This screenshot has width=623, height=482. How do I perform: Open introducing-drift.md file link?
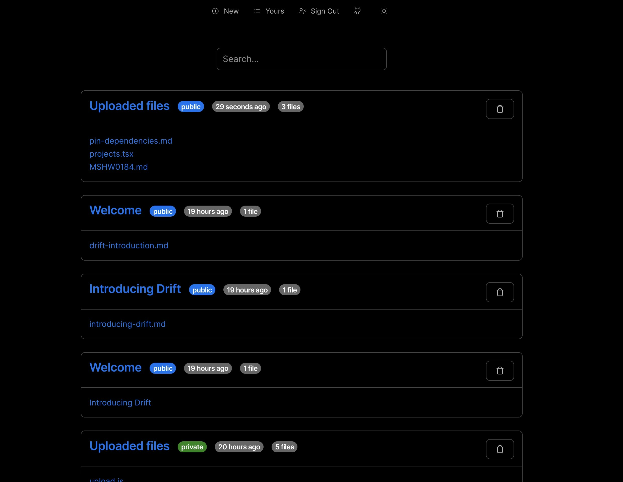pos(127,324)
